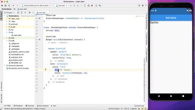
Task: Open the Dart Analysis tool window tab
Action: (43, 106)
